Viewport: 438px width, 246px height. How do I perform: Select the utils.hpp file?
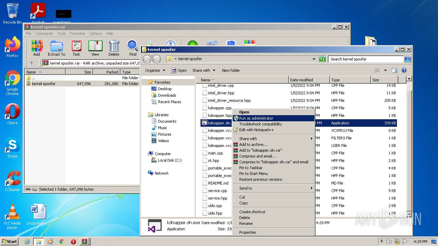click(215, 213)
